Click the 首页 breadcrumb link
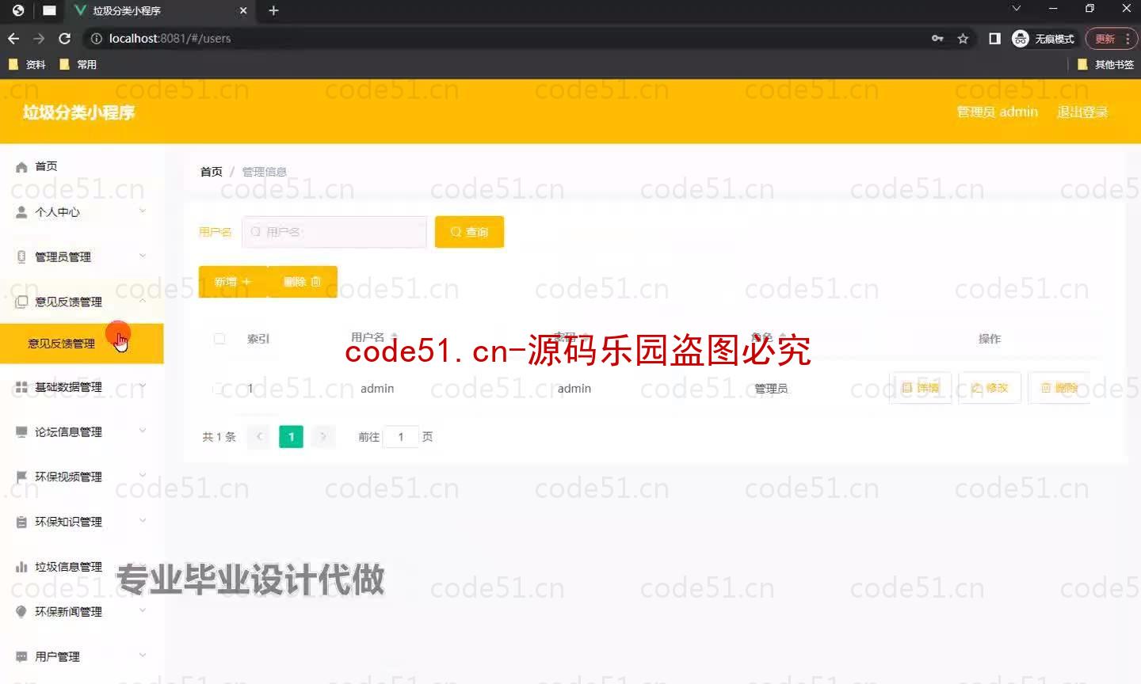The height and width of the screenshot is (684, 1141). coord(211,172)
